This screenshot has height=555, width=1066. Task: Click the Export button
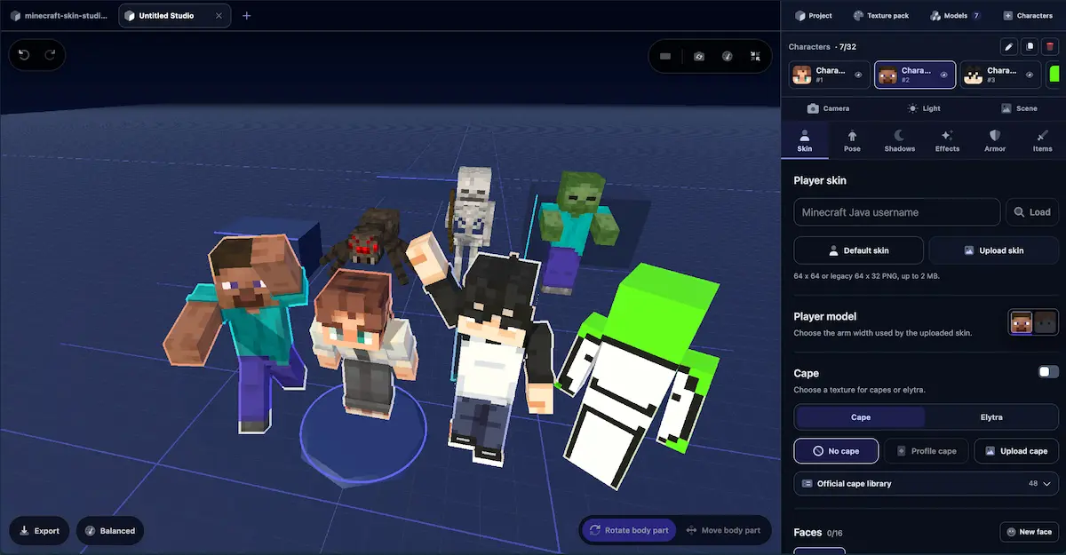[39, 531]
